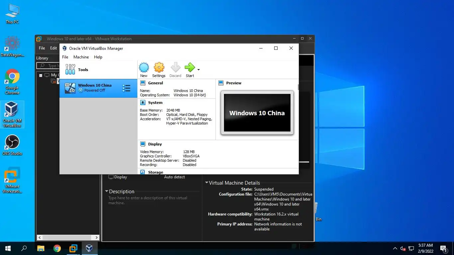This screenshot has width=454, height=255.
Task: Open Start button dropdown arrow
Action: [x=198, y=70]
